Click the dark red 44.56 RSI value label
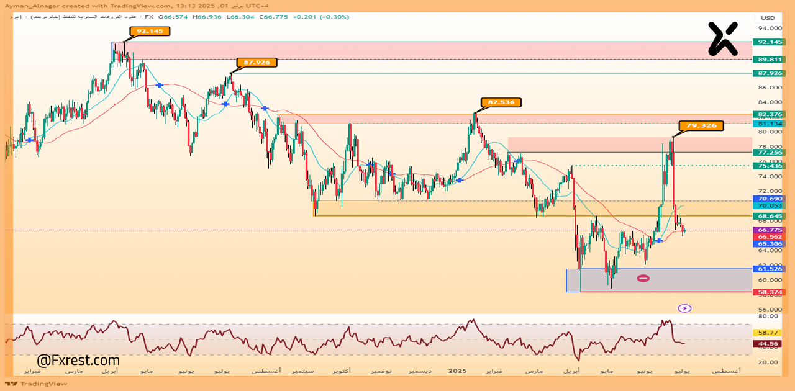 [x=769, y=344]
